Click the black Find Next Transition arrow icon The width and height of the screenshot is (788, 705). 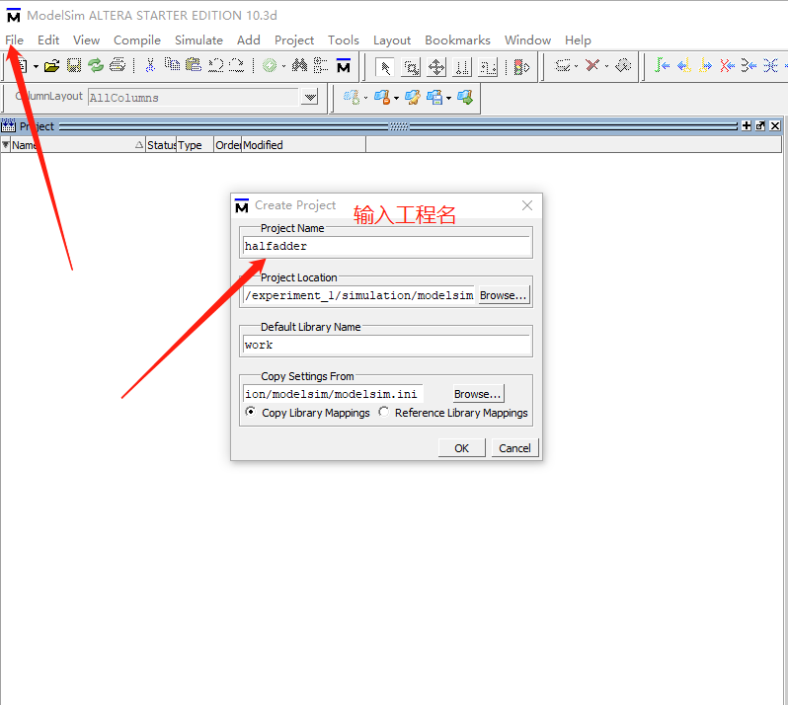[x=749, y=65]
